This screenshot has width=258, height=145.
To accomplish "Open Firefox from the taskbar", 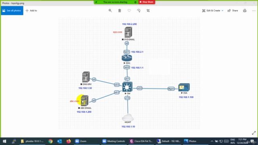I will (x=69, y=141).
